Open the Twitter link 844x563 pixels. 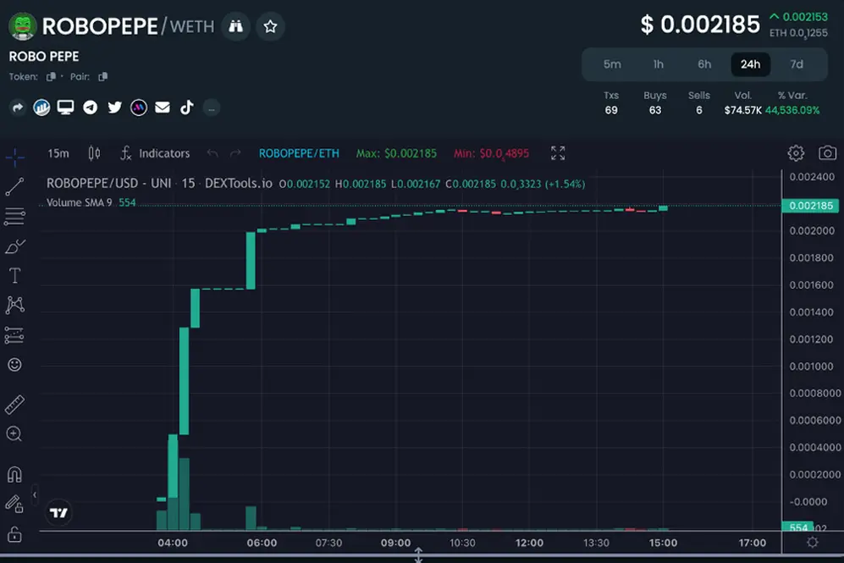tap(114, 108)
